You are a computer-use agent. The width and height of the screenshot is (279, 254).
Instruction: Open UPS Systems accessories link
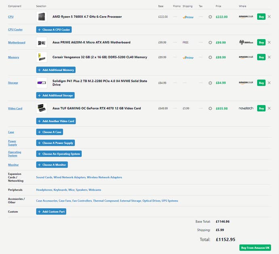point(170,201)
